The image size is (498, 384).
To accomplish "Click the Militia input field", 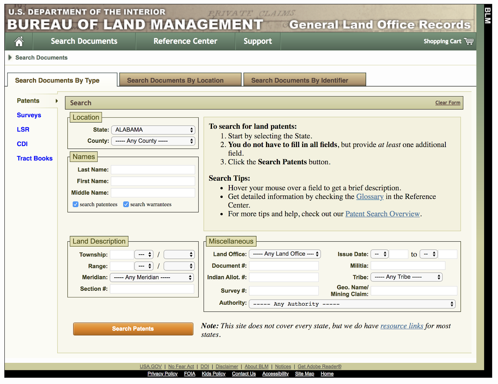I will click(408, 266).
